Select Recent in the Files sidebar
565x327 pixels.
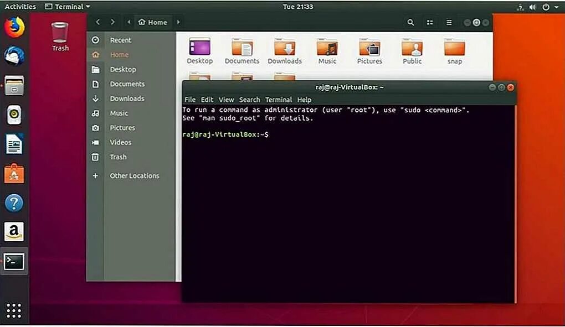131,40
